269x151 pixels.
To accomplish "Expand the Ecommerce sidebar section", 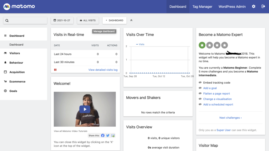I will pos(17,81).
